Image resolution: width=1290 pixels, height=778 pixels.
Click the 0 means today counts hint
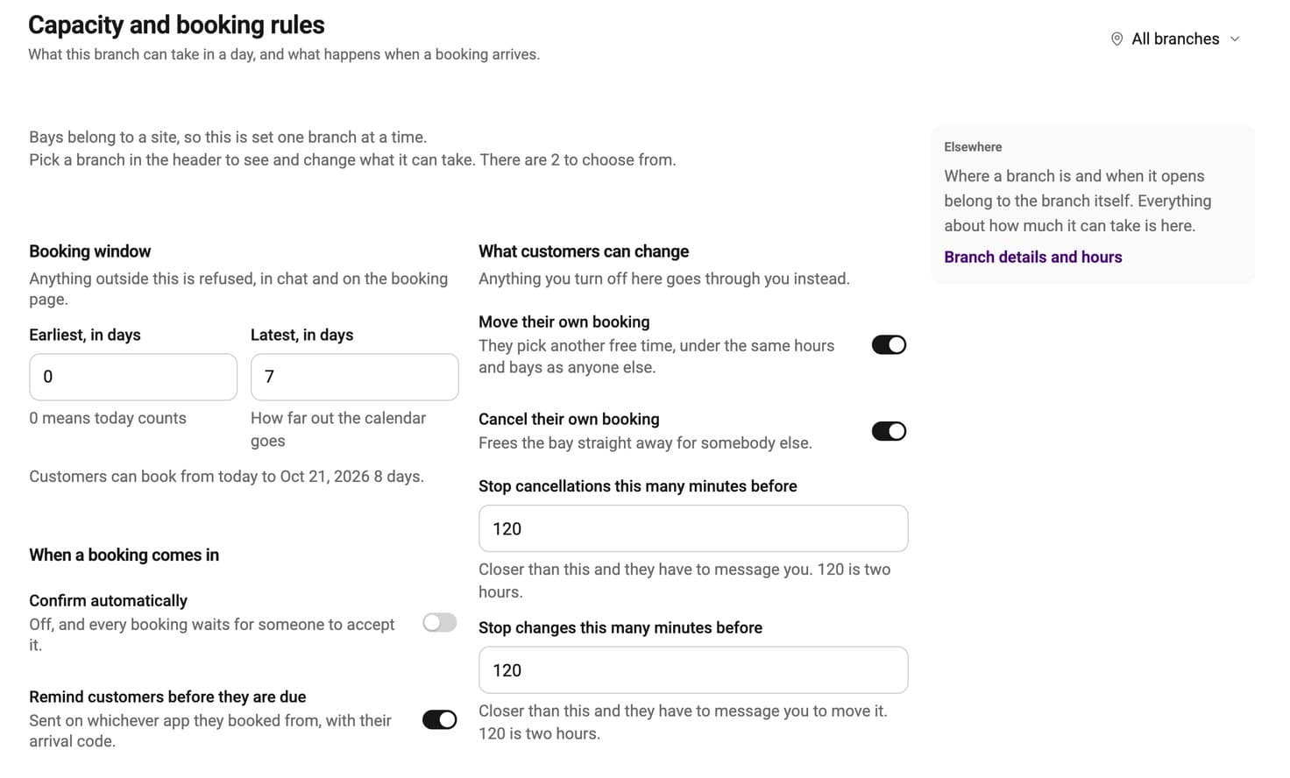[x=108, y=418]
